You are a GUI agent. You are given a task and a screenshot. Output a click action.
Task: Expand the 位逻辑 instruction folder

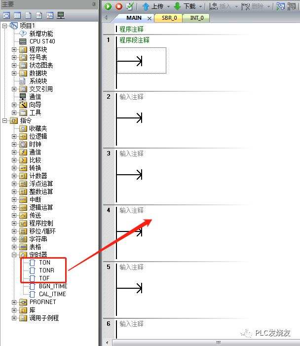pos(14,136)
